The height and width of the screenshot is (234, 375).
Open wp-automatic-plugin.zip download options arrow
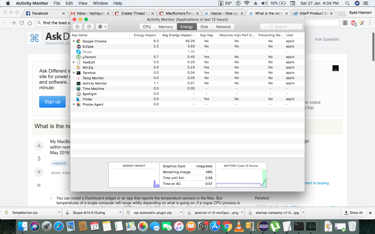181,213
